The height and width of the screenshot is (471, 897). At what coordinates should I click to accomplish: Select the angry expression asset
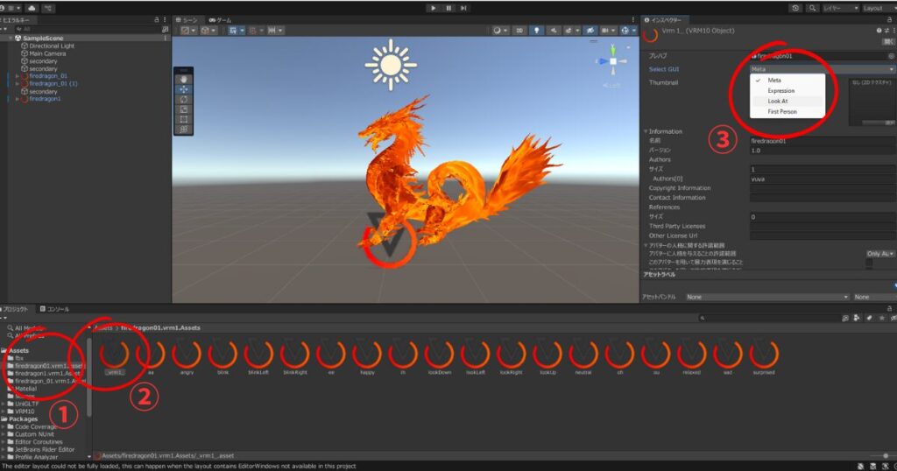click(187, 356)
